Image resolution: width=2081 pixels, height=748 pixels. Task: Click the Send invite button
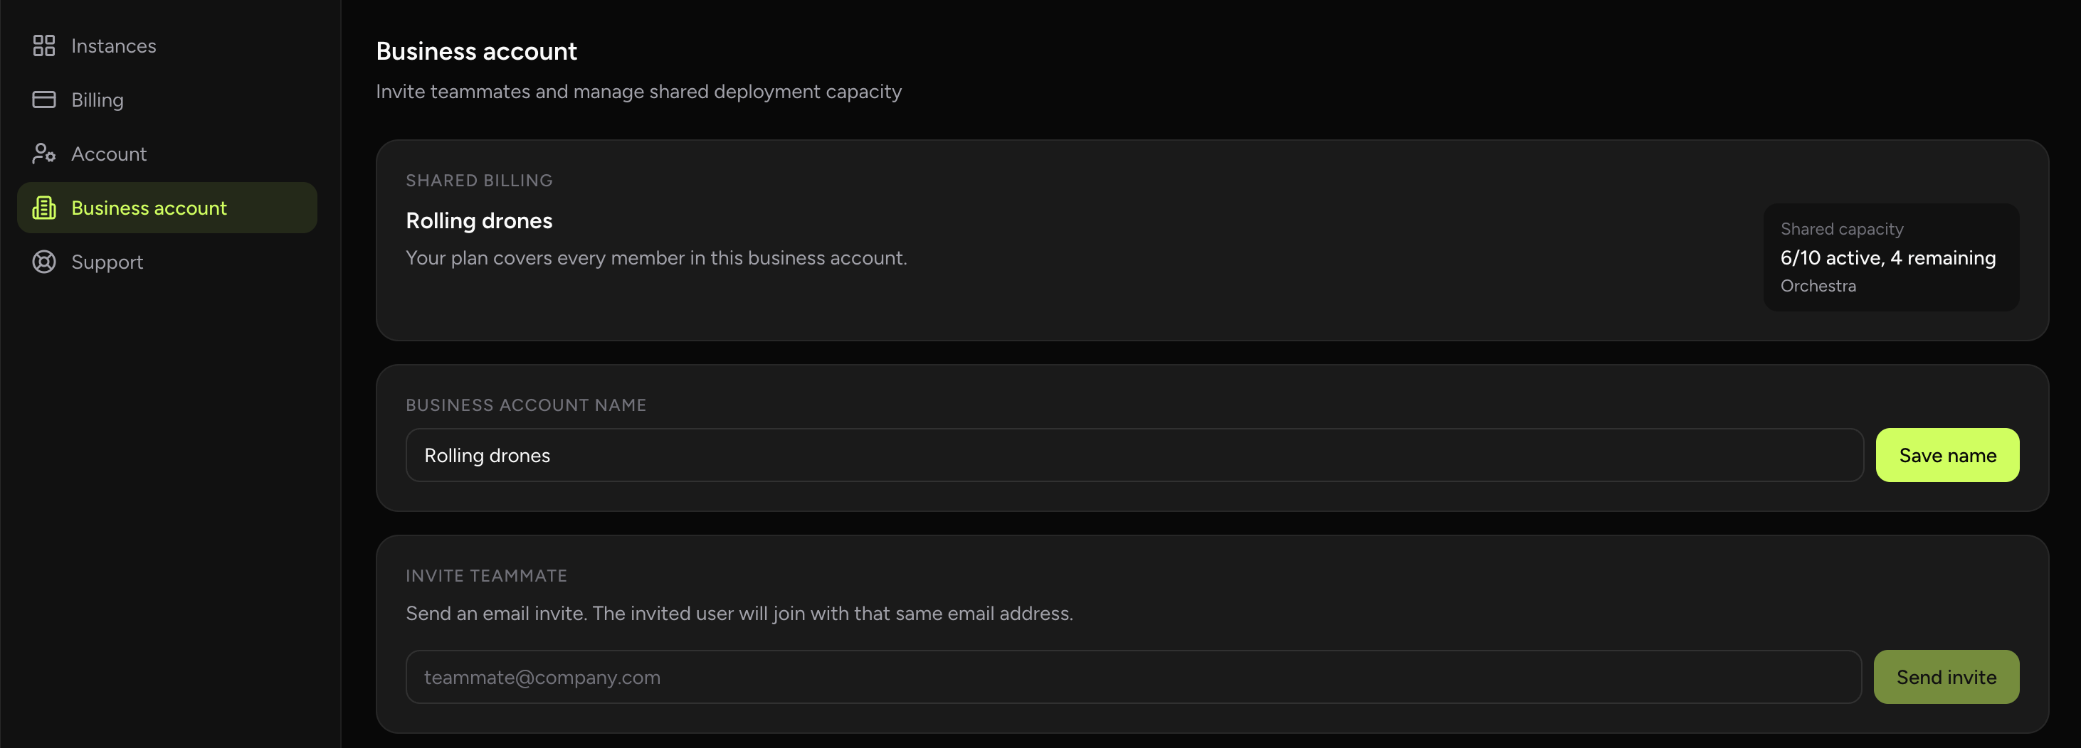(1946, 676)
